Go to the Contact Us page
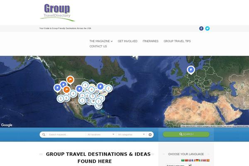This screenshot has height=166, width=249. (98, 46)
